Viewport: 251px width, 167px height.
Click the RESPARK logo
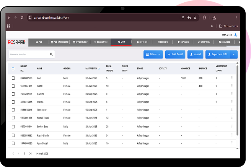point(16,42)
